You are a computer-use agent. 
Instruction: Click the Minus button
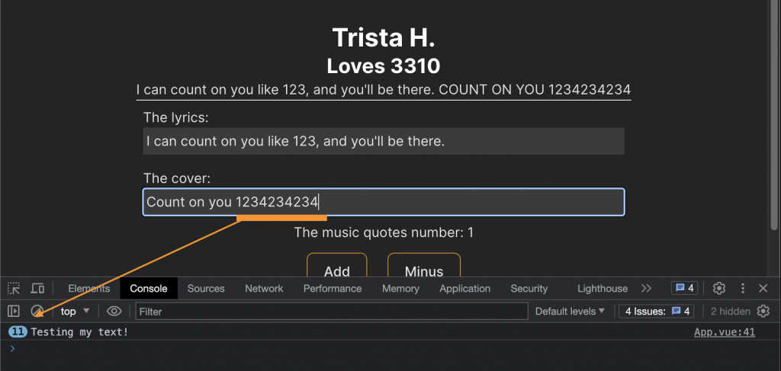424,270
